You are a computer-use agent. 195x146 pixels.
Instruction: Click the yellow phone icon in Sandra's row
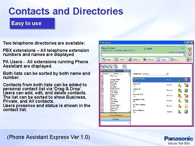186,106
